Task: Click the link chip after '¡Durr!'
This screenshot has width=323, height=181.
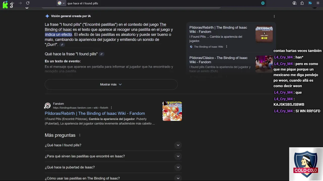Action: (62, 45)
